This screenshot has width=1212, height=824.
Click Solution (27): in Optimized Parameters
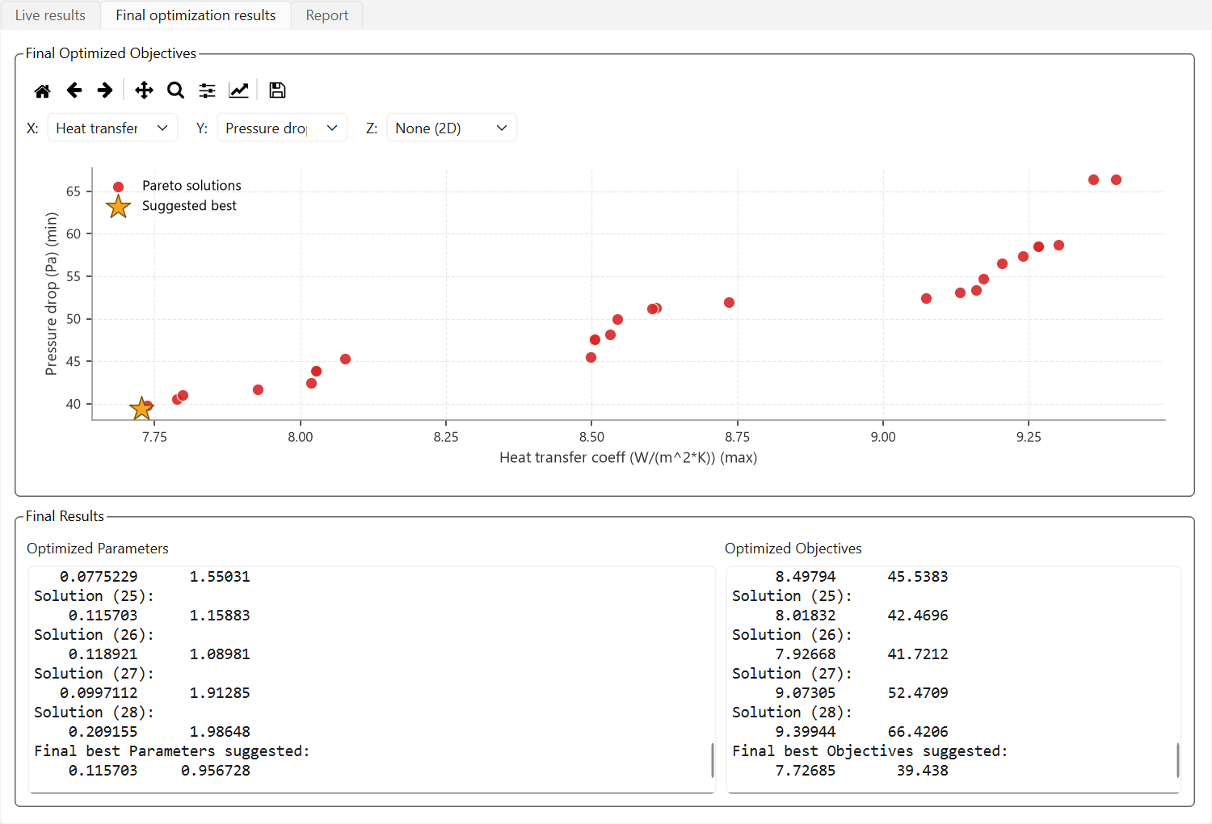(x=94, y=674)
